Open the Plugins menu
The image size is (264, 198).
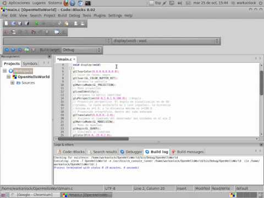(x=100, y=15)
